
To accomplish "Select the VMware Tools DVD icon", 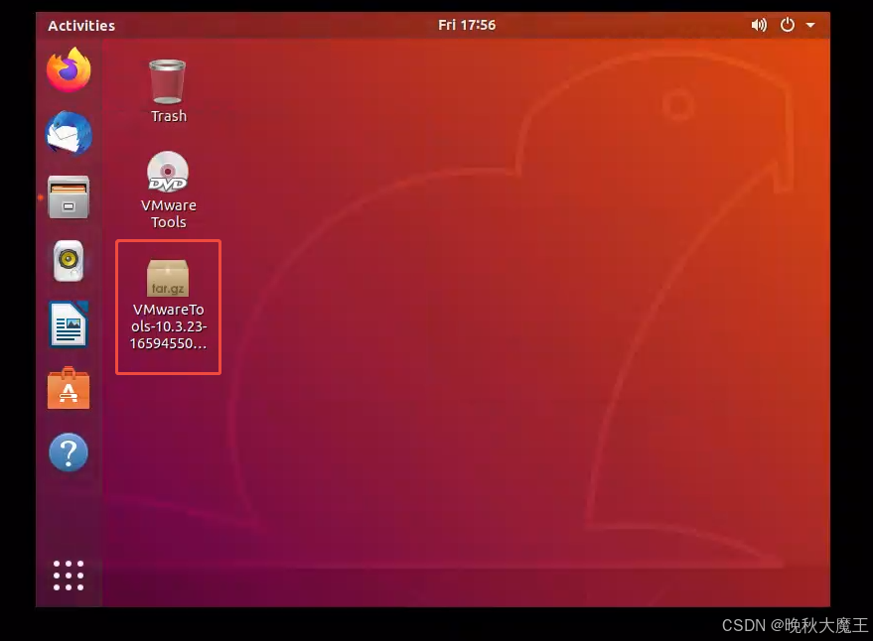I will (168, 172).
